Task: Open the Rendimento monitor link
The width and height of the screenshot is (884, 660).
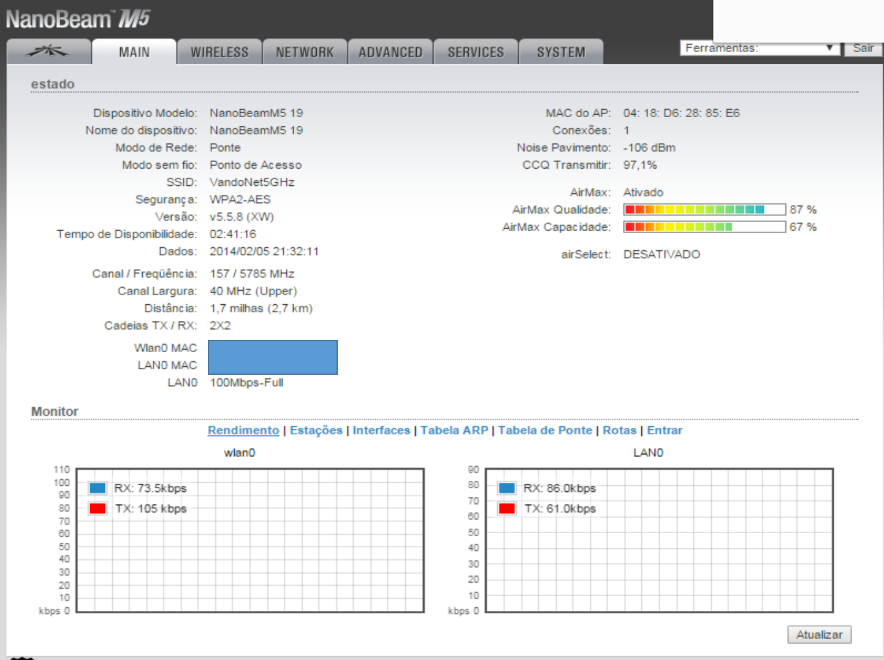Action: [243, 431]
